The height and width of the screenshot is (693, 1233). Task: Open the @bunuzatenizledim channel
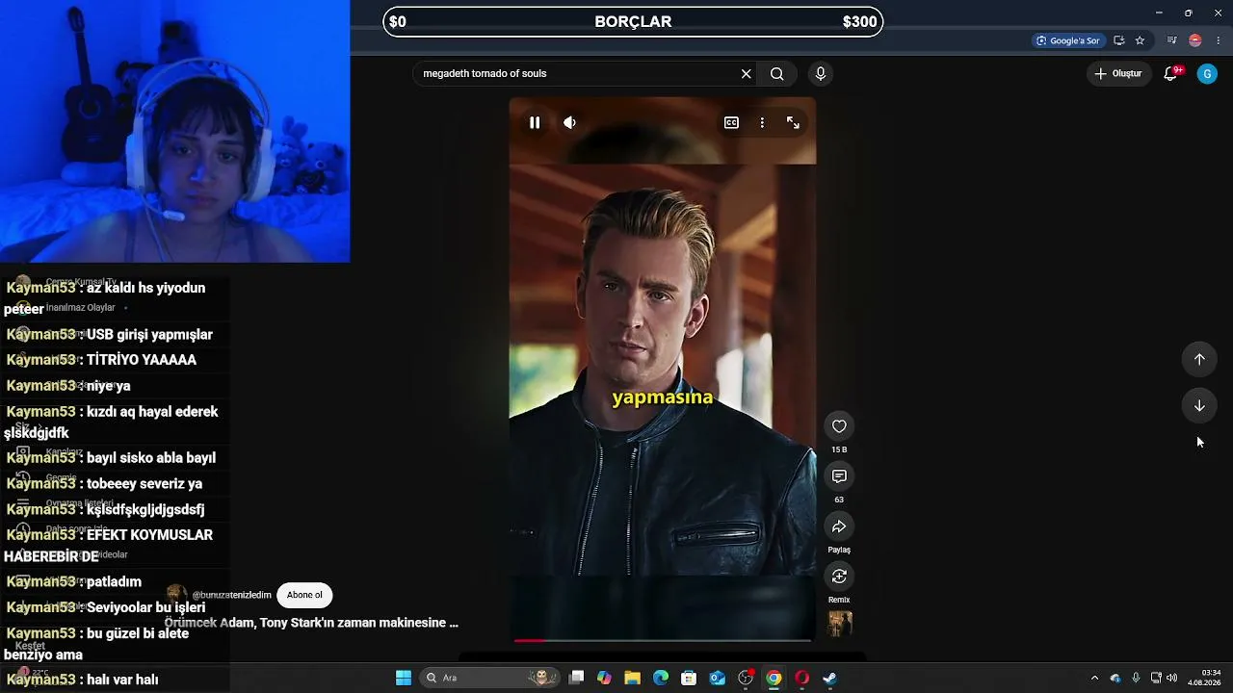click(x=231, y=595)
